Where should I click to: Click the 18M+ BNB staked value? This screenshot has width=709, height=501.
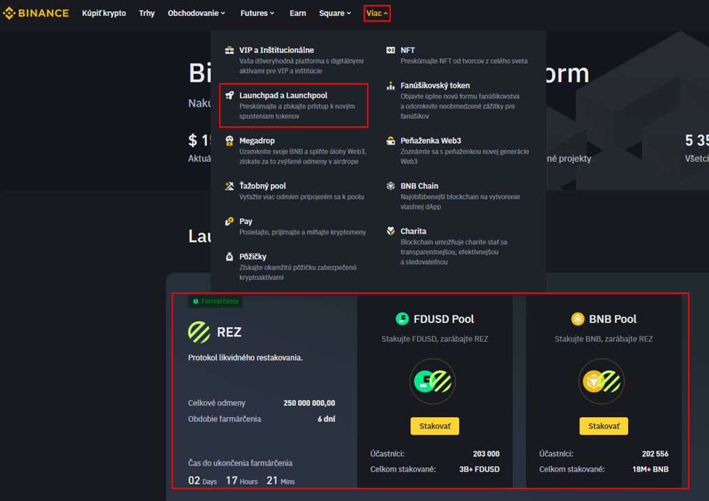click(x=650, y=470)
